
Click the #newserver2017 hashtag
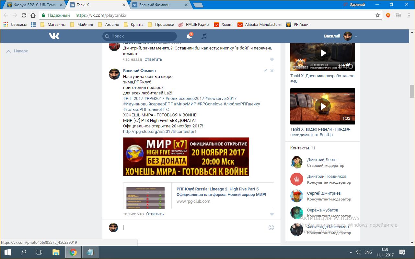click(x=221, y=98)
